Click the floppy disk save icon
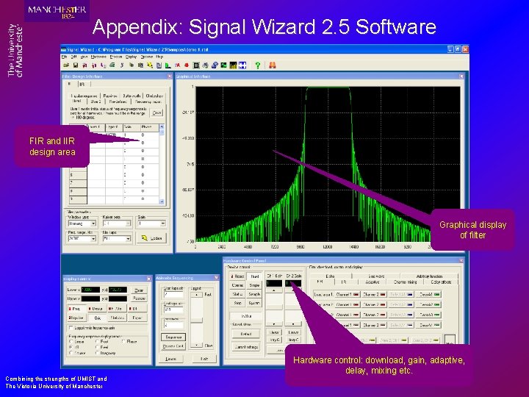Image resolution: width=529 pixels, height=397 pixels. point(76,65)
